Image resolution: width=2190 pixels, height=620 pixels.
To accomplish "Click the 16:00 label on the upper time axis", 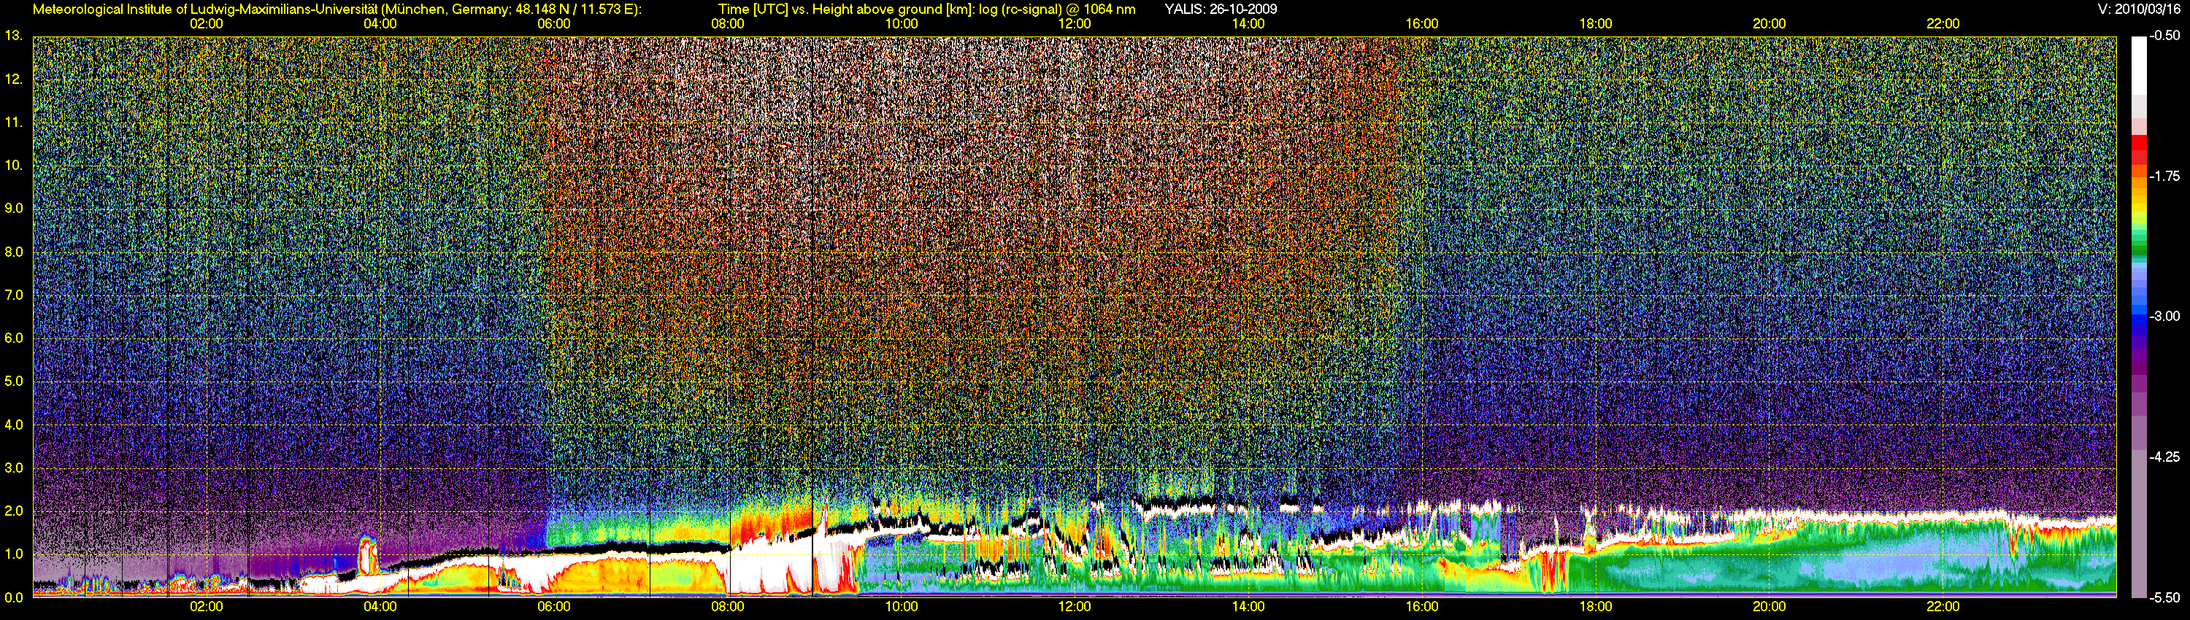I will 1422,24.
